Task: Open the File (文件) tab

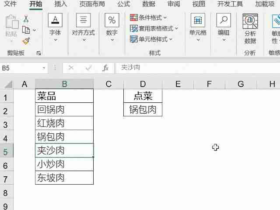Action: pos(10,4)
